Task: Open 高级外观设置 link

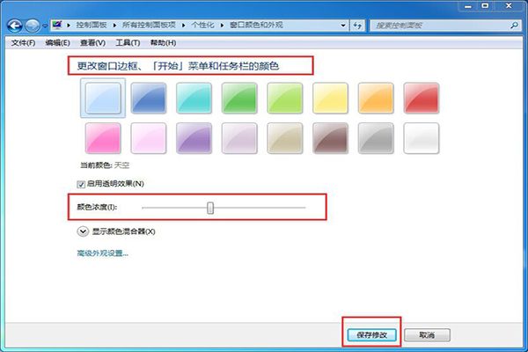Action: [102, 253]
